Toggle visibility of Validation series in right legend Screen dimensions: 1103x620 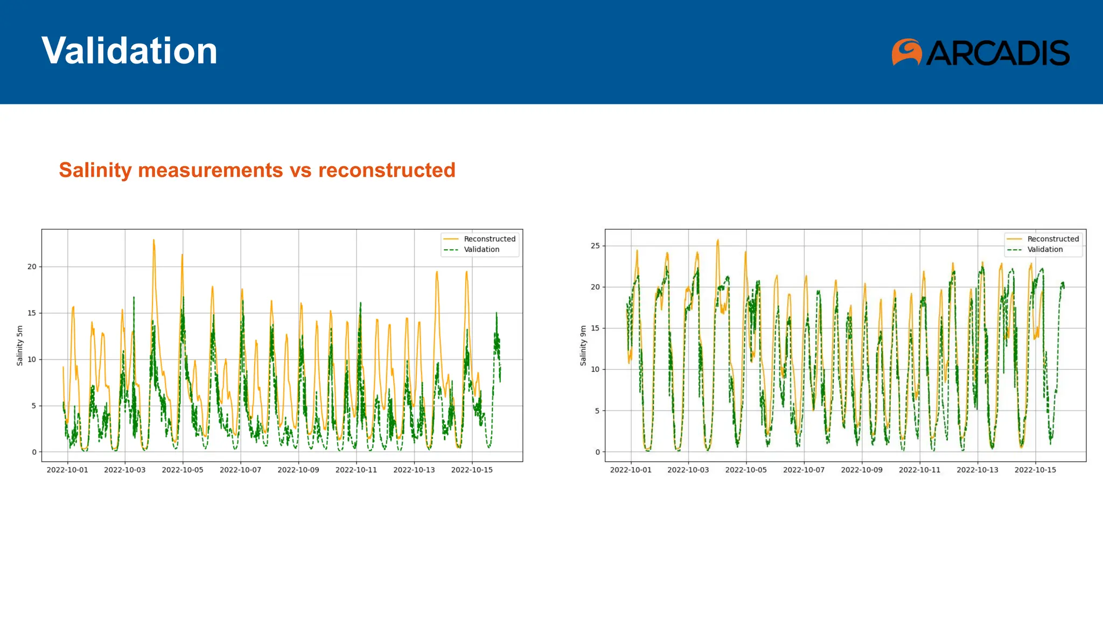[x=1045, y=249]
